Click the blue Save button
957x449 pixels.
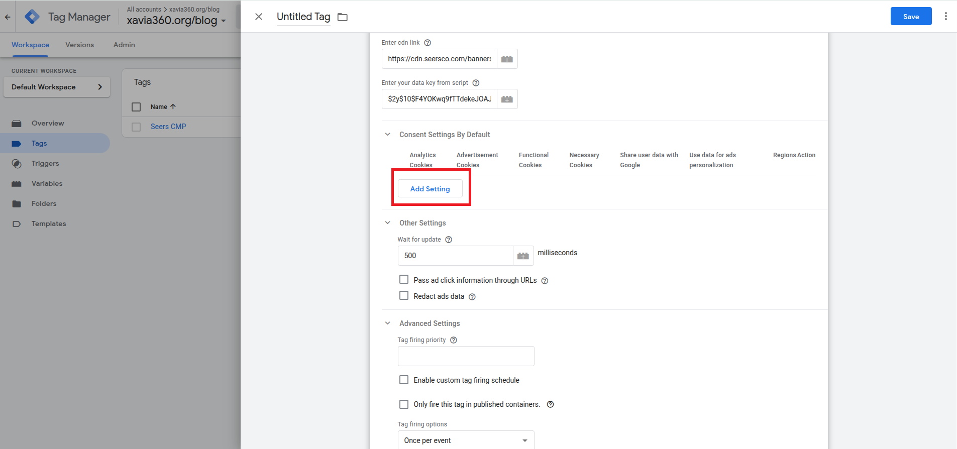point(911,16)
